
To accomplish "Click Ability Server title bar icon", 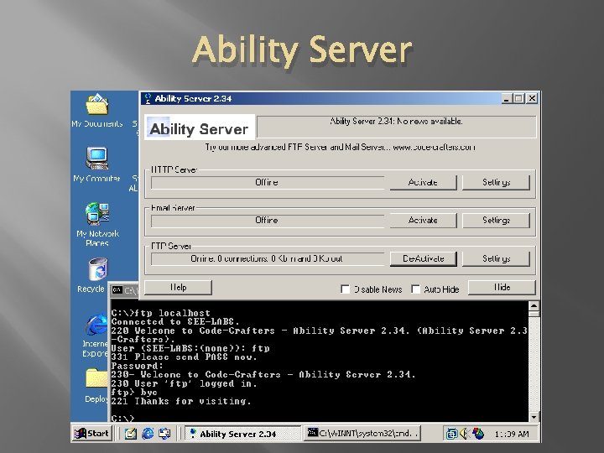I will pos(148,99).
